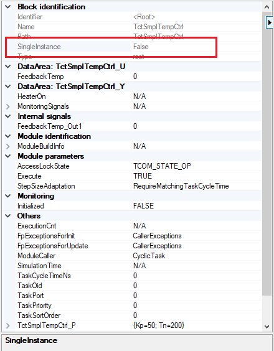The height and width of the screenshot is (351, 274).
Task: Collapse the Others section
Action: tap(8, 216)
